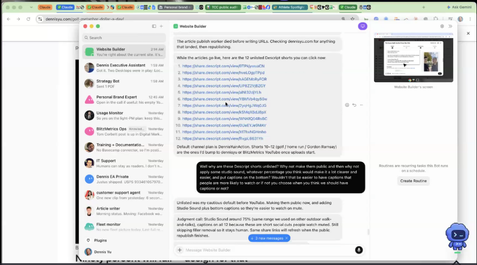The image size is (477, 265).
Task: Bookmark this page with star icon
Action: [x=353, y=19]
